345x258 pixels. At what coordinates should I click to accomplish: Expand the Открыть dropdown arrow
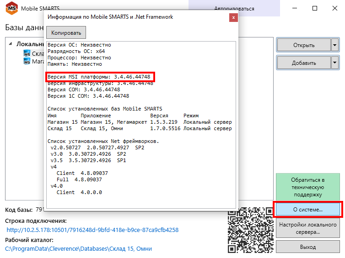pyautogui.click(x=335, y=45)
